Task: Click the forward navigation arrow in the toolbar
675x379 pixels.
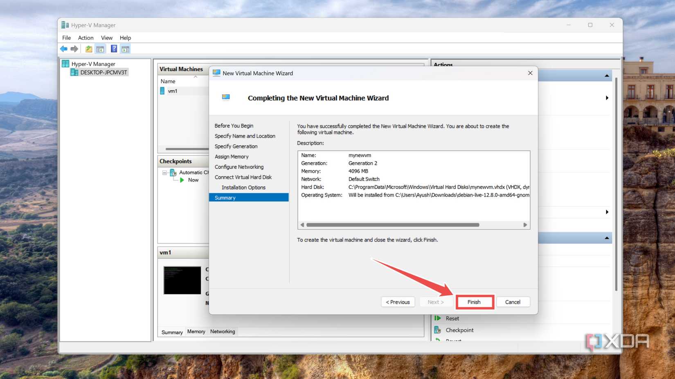Action: click(74, 49)
